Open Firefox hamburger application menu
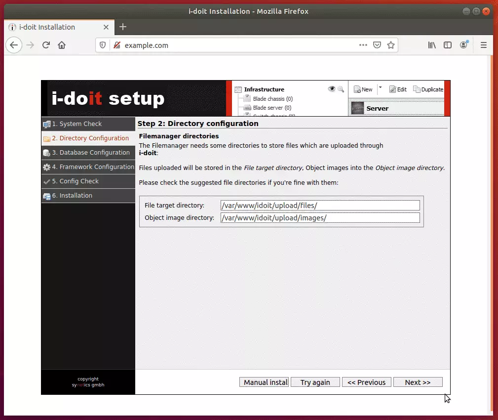This screenshot has height=420, width=498. coord(483,45)
